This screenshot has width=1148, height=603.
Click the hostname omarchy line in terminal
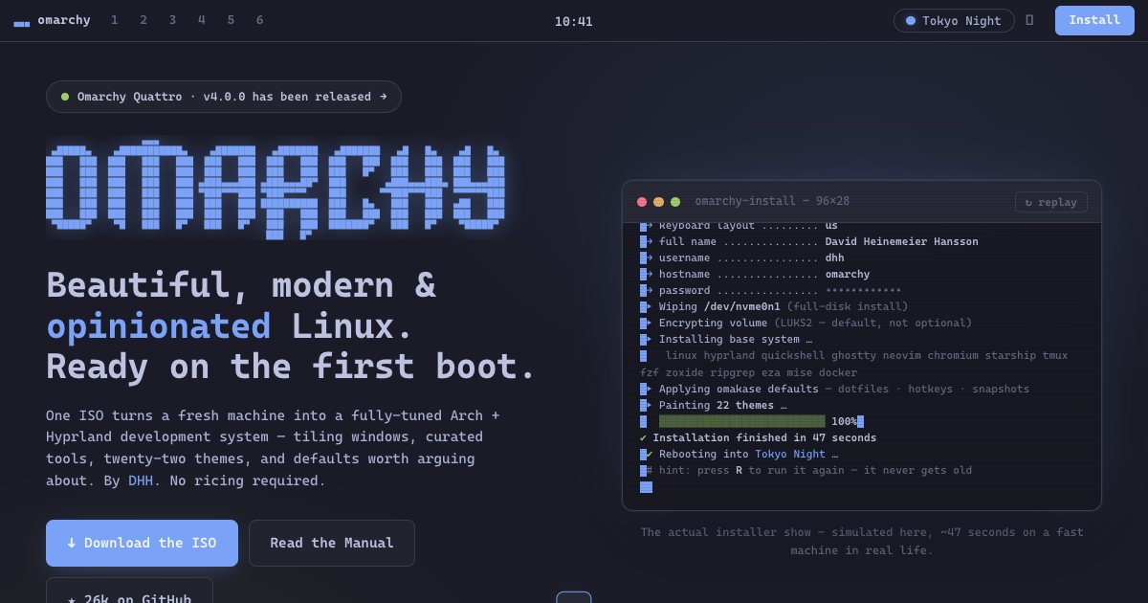(755, 274)
